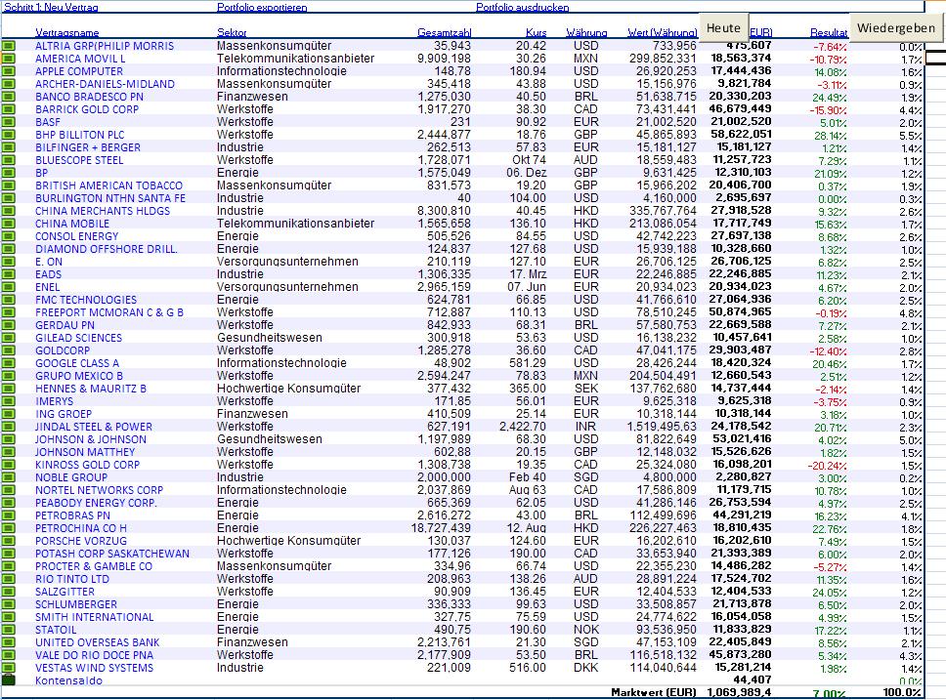Click the green icon beside GOLDCORP

8,350
